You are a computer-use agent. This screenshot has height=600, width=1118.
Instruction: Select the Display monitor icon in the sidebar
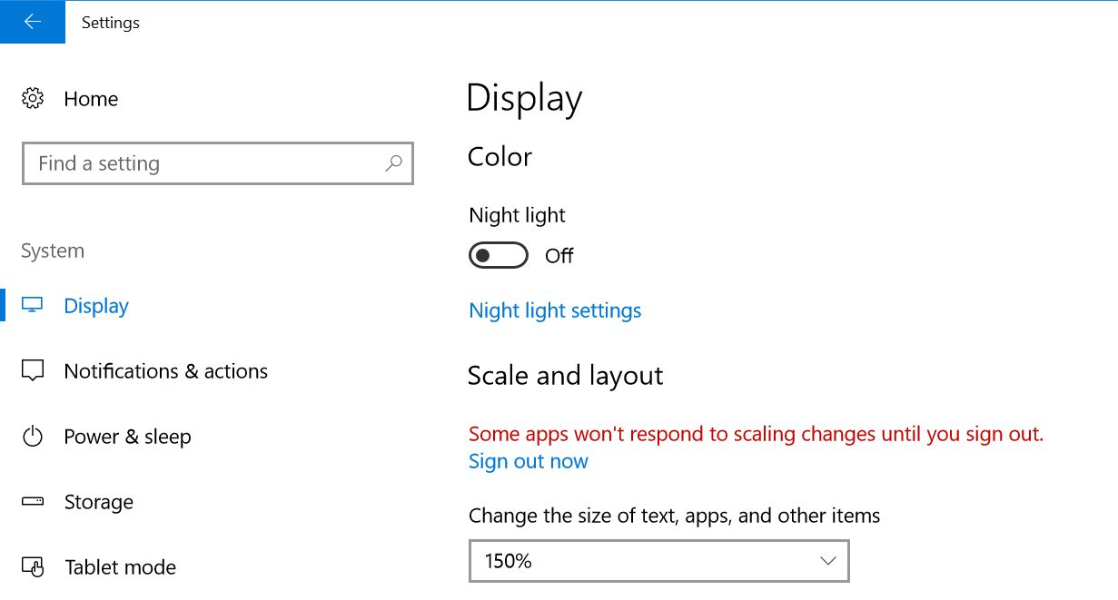click(32, 305)
